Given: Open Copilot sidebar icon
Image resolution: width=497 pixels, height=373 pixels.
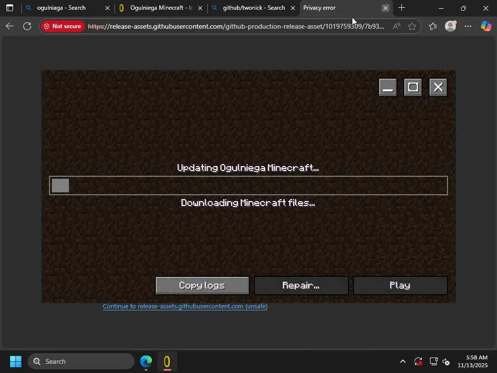Looking at the screenshot, I should click(x=486, y=26).
